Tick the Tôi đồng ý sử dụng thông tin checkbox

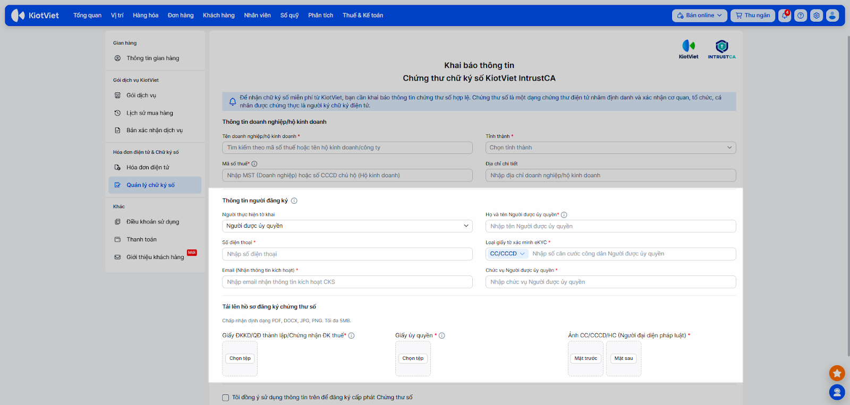click(x=226, y=398)
